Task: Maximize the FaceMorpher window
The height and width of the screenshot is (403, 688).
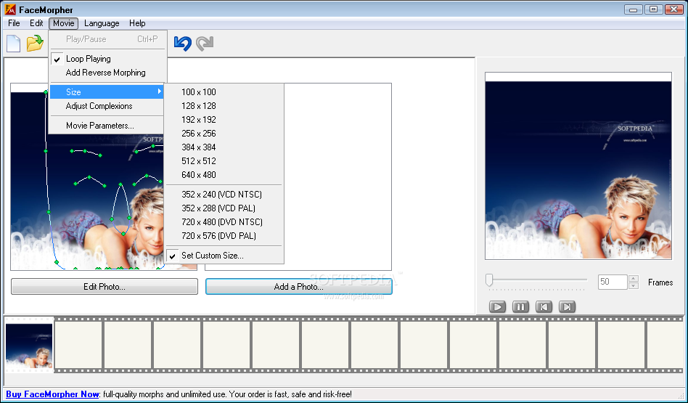Action: (654, 9)
